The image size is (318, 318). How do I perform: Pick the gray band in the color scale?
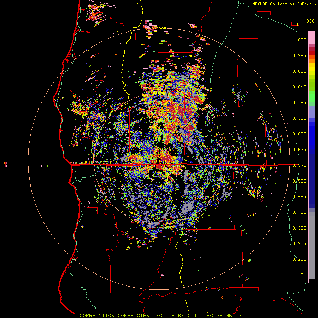click(x=312, y=246)
